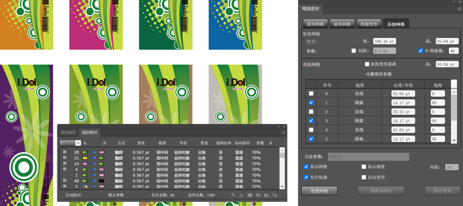Click the 矩形网格 高 field 85.04 pt
Screen dimensions: 463x206
pyautogui.click(x=447, y=41)
